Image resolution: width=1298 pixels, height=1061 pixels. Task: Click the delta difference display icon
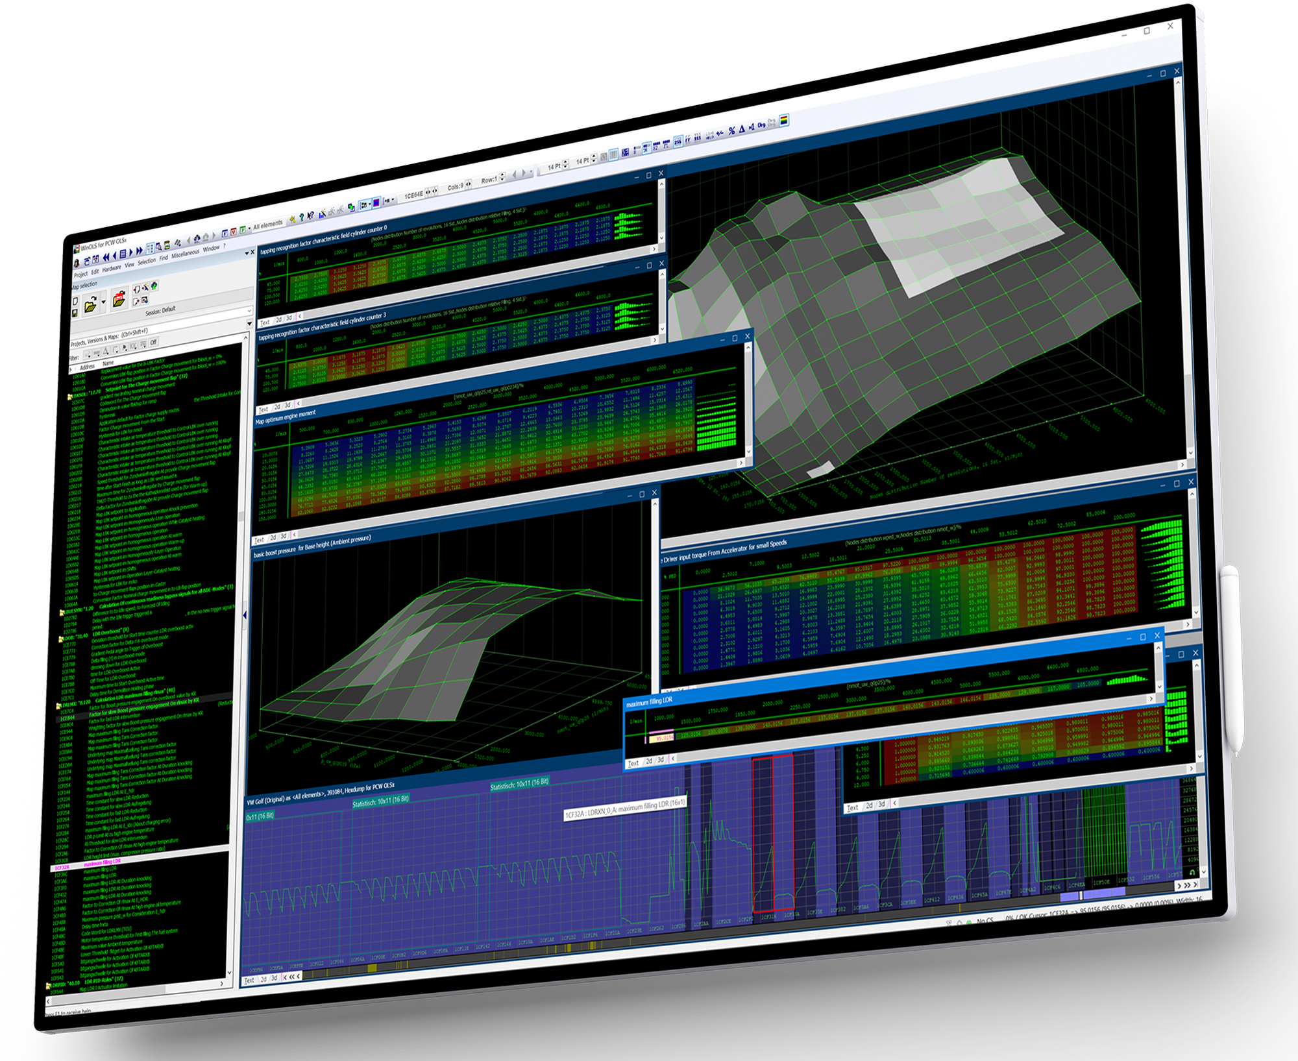[742, 129]
